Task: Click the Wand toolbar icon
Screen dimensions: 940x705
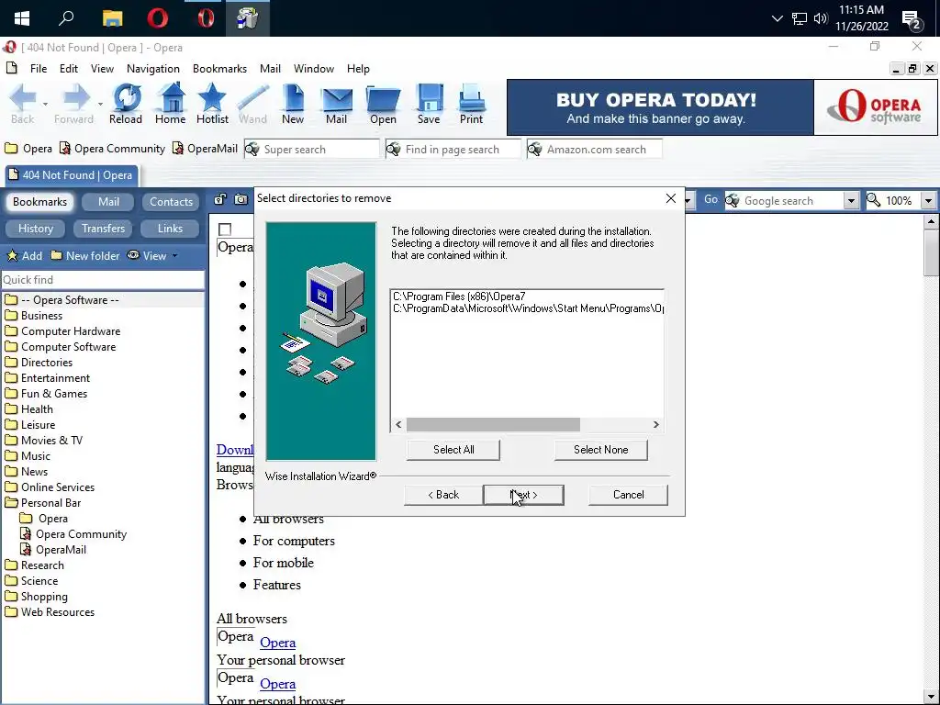Action: [x=253, y=105]
